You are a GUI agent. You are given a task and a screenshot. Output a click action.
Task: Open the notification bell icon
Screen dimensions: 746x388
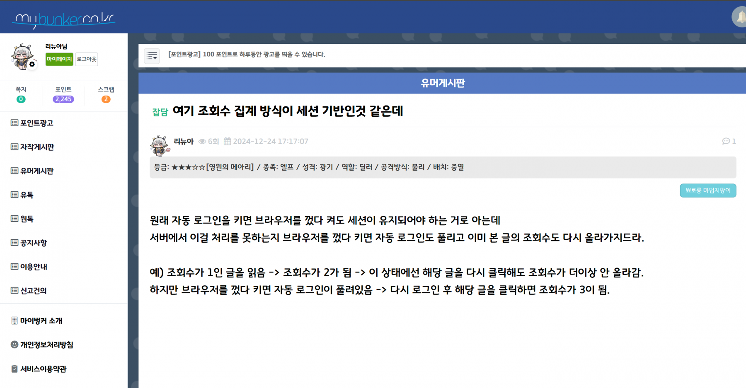pos(740,17)
